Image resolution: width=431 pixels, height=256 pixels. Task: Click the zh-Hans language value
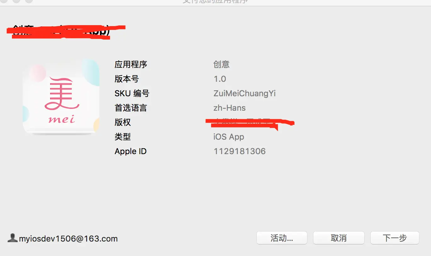(x=229, y=108)
